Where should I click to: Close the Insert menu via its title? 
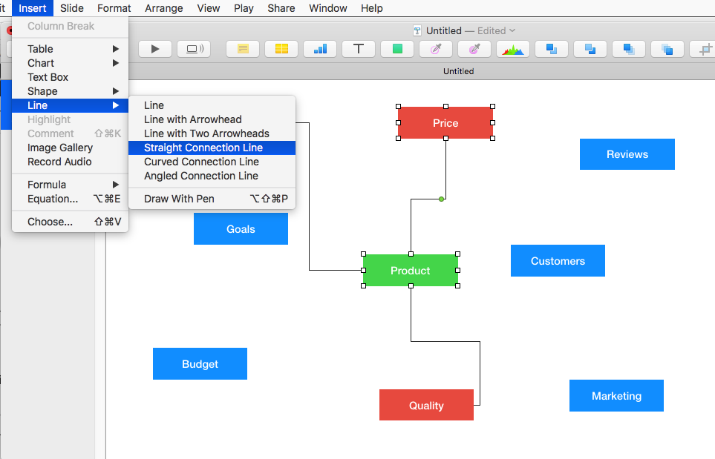33,8
